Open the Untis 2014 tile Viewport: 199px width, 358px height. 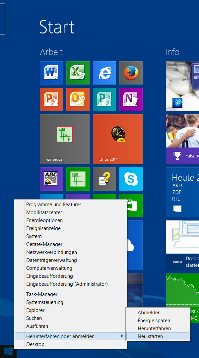[118, 139]
